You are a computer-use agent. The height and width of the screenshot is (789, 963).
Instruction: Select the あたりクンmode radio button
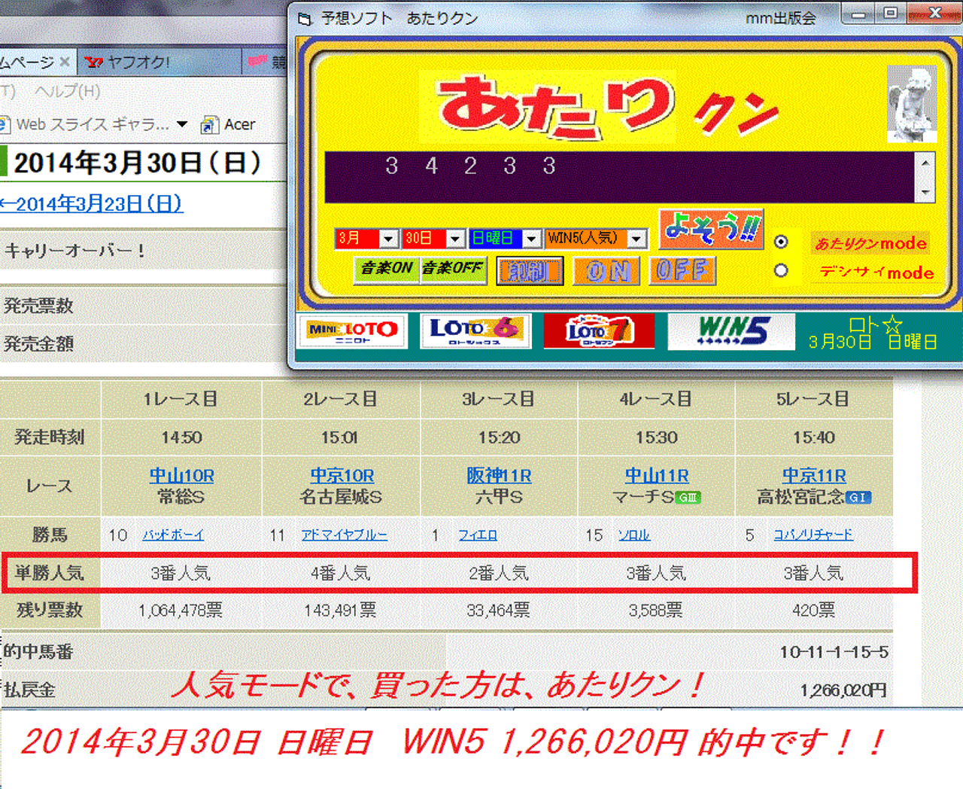click(781, 242)
